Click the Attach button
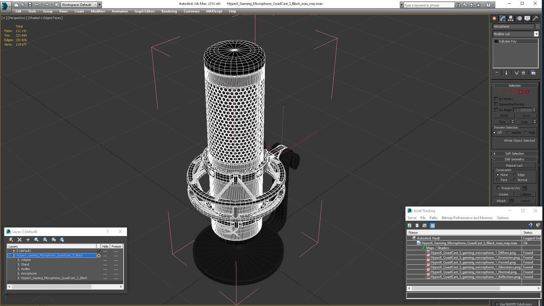Screen dimensions: 544x306 [x=501, y=201]
